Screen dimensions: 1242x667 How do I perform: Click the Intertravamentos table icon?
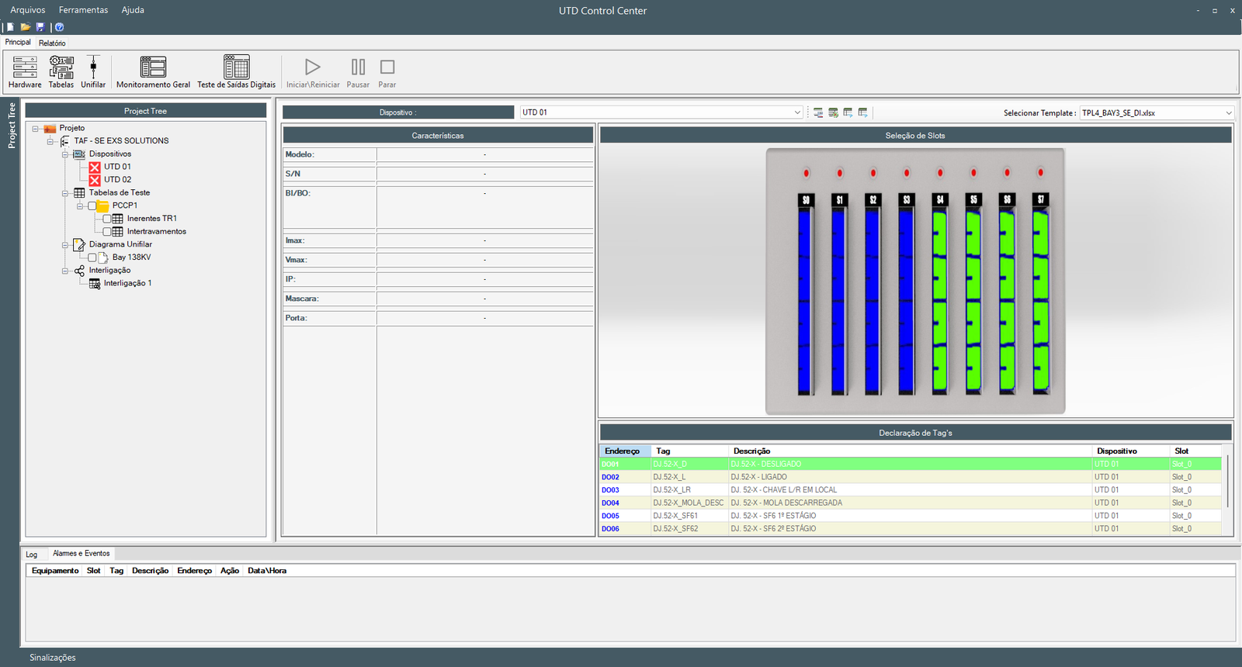point(117,231)
